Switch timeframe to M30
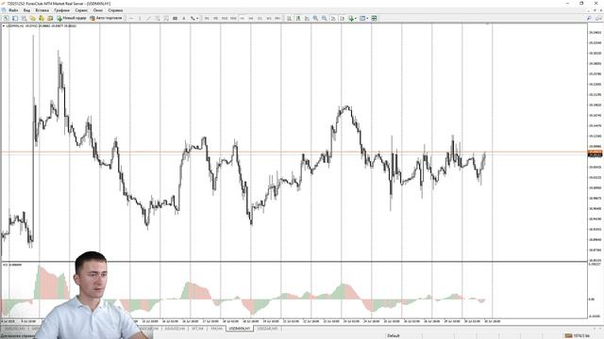The height and width of the screenshot is (339, 604). 233,18
